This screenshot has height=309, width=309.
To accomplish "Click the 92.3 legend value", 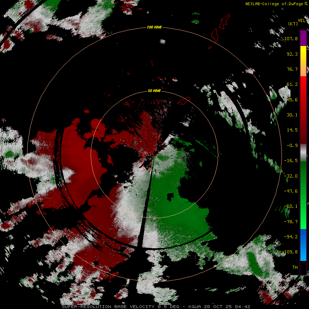I will pos(292,54).
